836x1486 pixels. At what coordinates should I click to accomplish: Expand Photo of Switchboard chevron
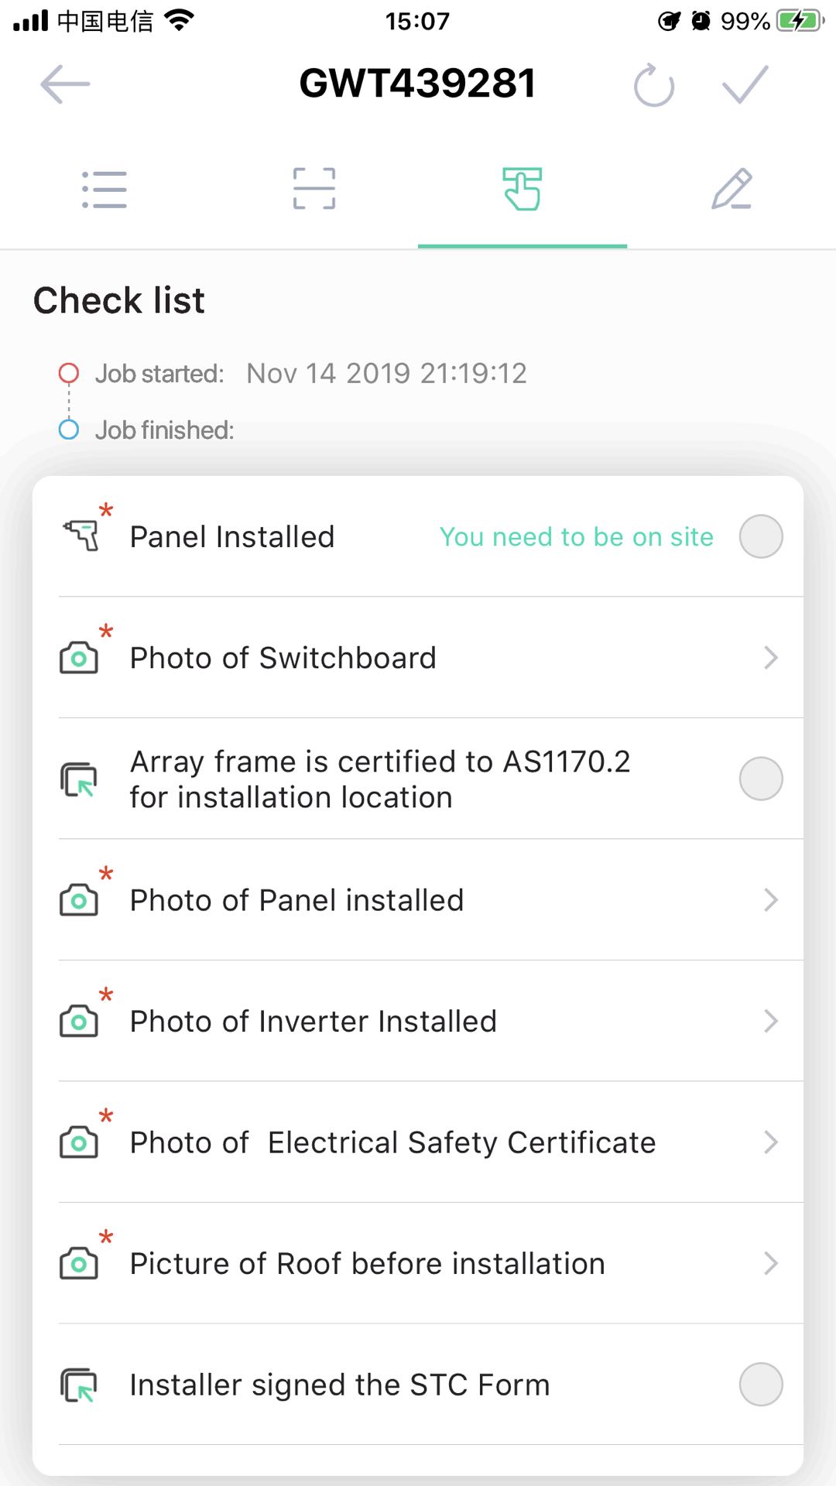pos(770,658)
